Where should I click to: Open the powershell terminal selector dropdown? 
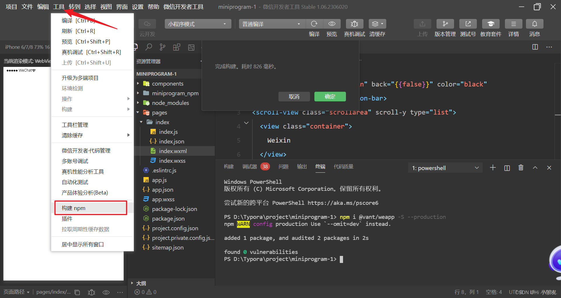(445, 168)
